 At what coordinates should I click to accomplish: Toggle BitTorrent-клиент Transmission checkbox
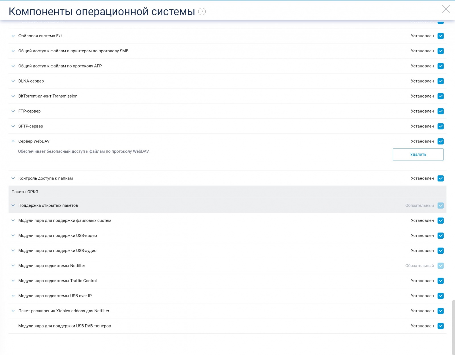pos(440,96)
